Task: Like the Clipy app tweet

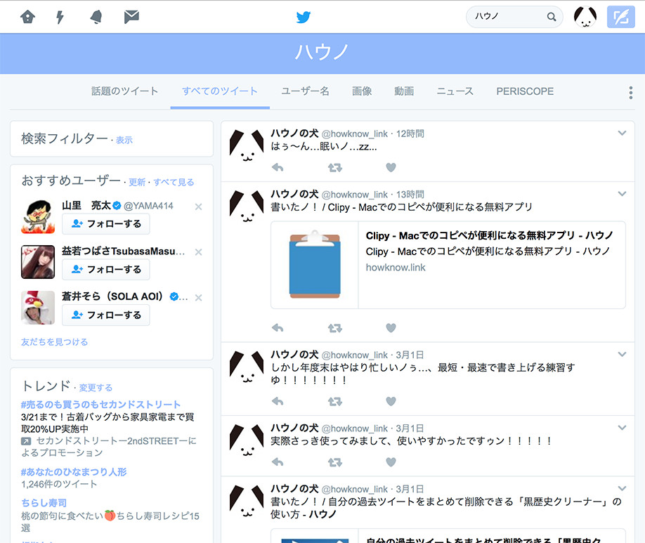Action: point(391,328)
